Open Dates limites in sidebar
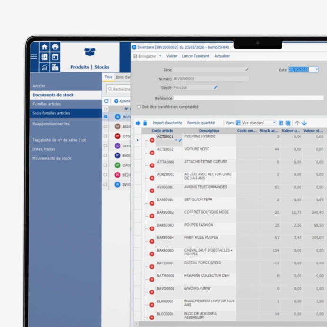This screenshot has width=327, height=327. pyautogui.click(x=44, y=149)
